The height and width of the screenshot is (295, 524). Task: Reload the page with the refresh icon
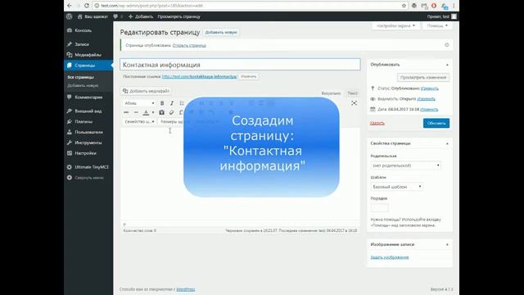(87, 6)
